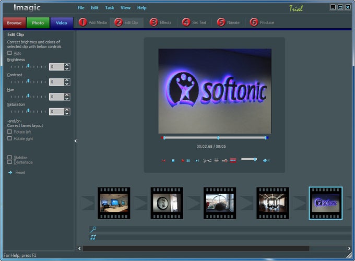Select the office monitors clip thumbnail

[114, 203]
